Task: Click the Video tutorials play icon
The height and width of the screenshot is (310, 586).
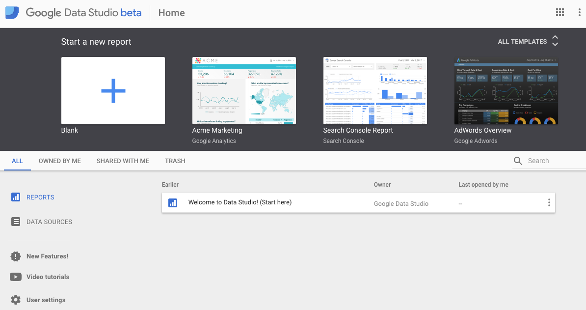Action: pos(16,277)
